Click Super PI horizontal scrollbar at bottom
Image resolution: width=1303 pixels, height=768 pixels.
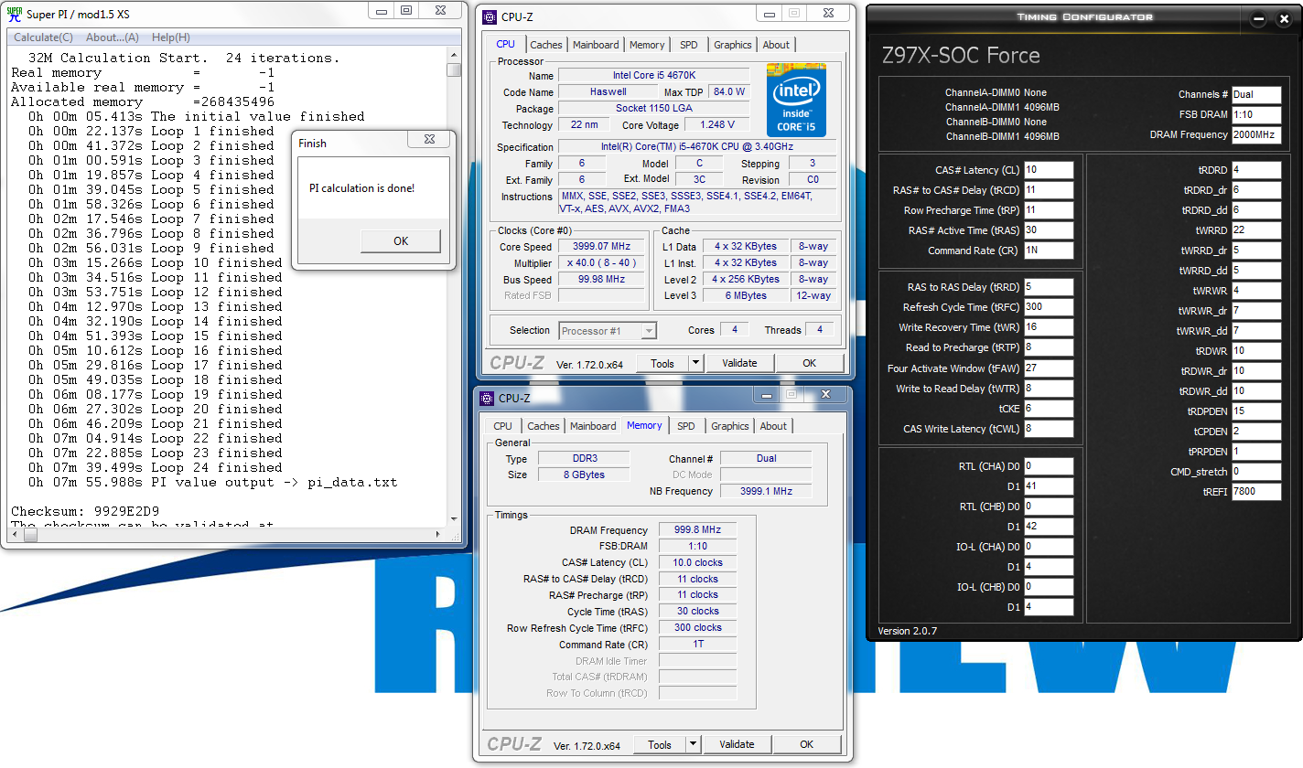(x=229, y=536)
